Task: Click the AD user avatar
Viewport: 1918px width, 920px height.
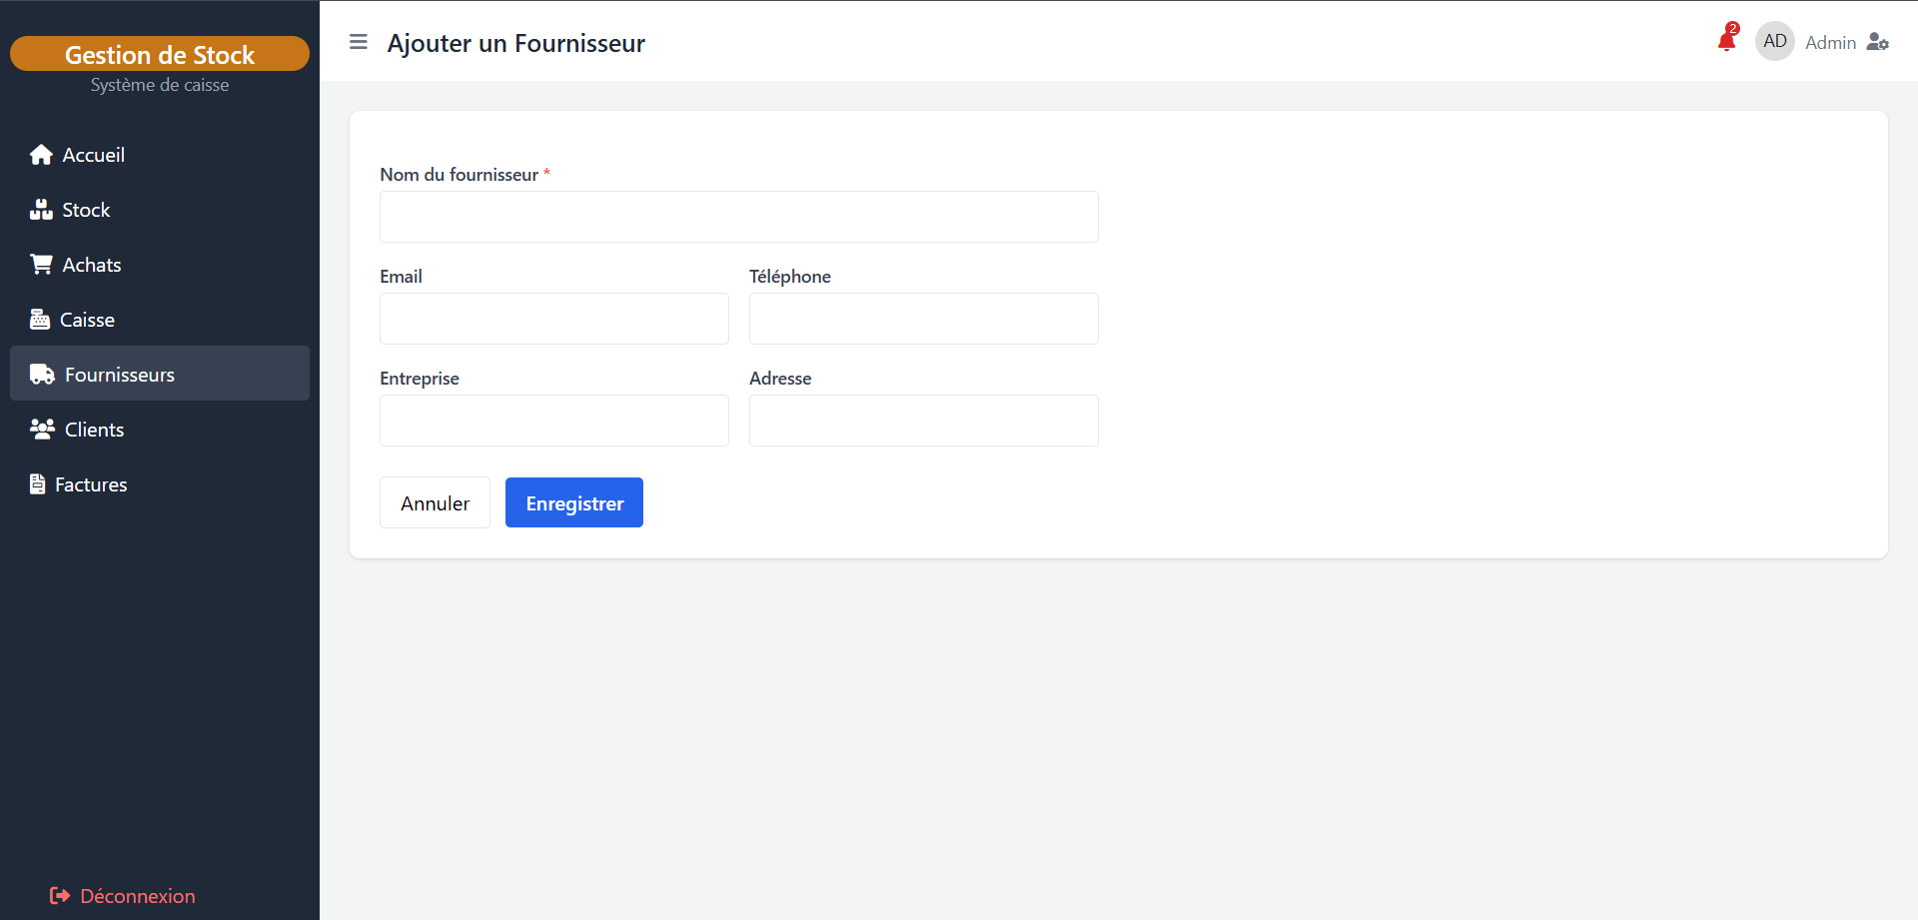Action: 1774,41
